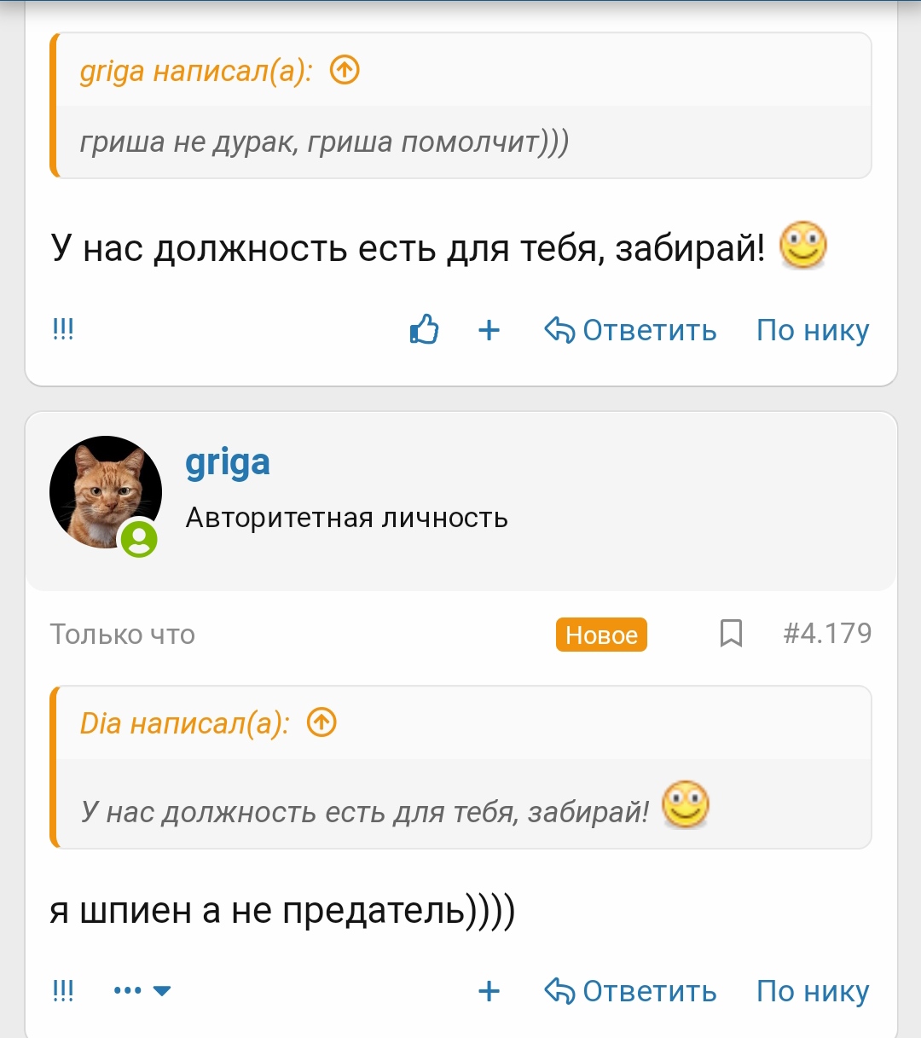Screen dimensions: 921x1038
Task: Click the plus icon in Dia's post
Action: pyautogui.click(x=489, y=330)
